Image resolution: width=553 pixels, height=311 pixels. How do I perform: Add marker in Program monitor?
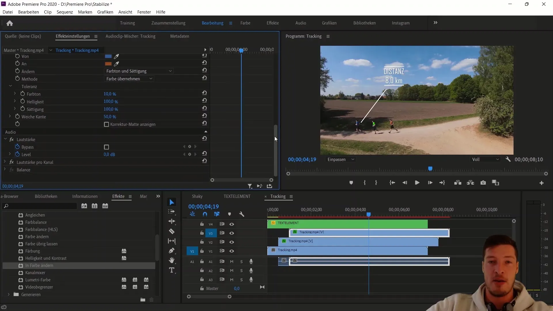pyautogui.click(x=351, y=183)
